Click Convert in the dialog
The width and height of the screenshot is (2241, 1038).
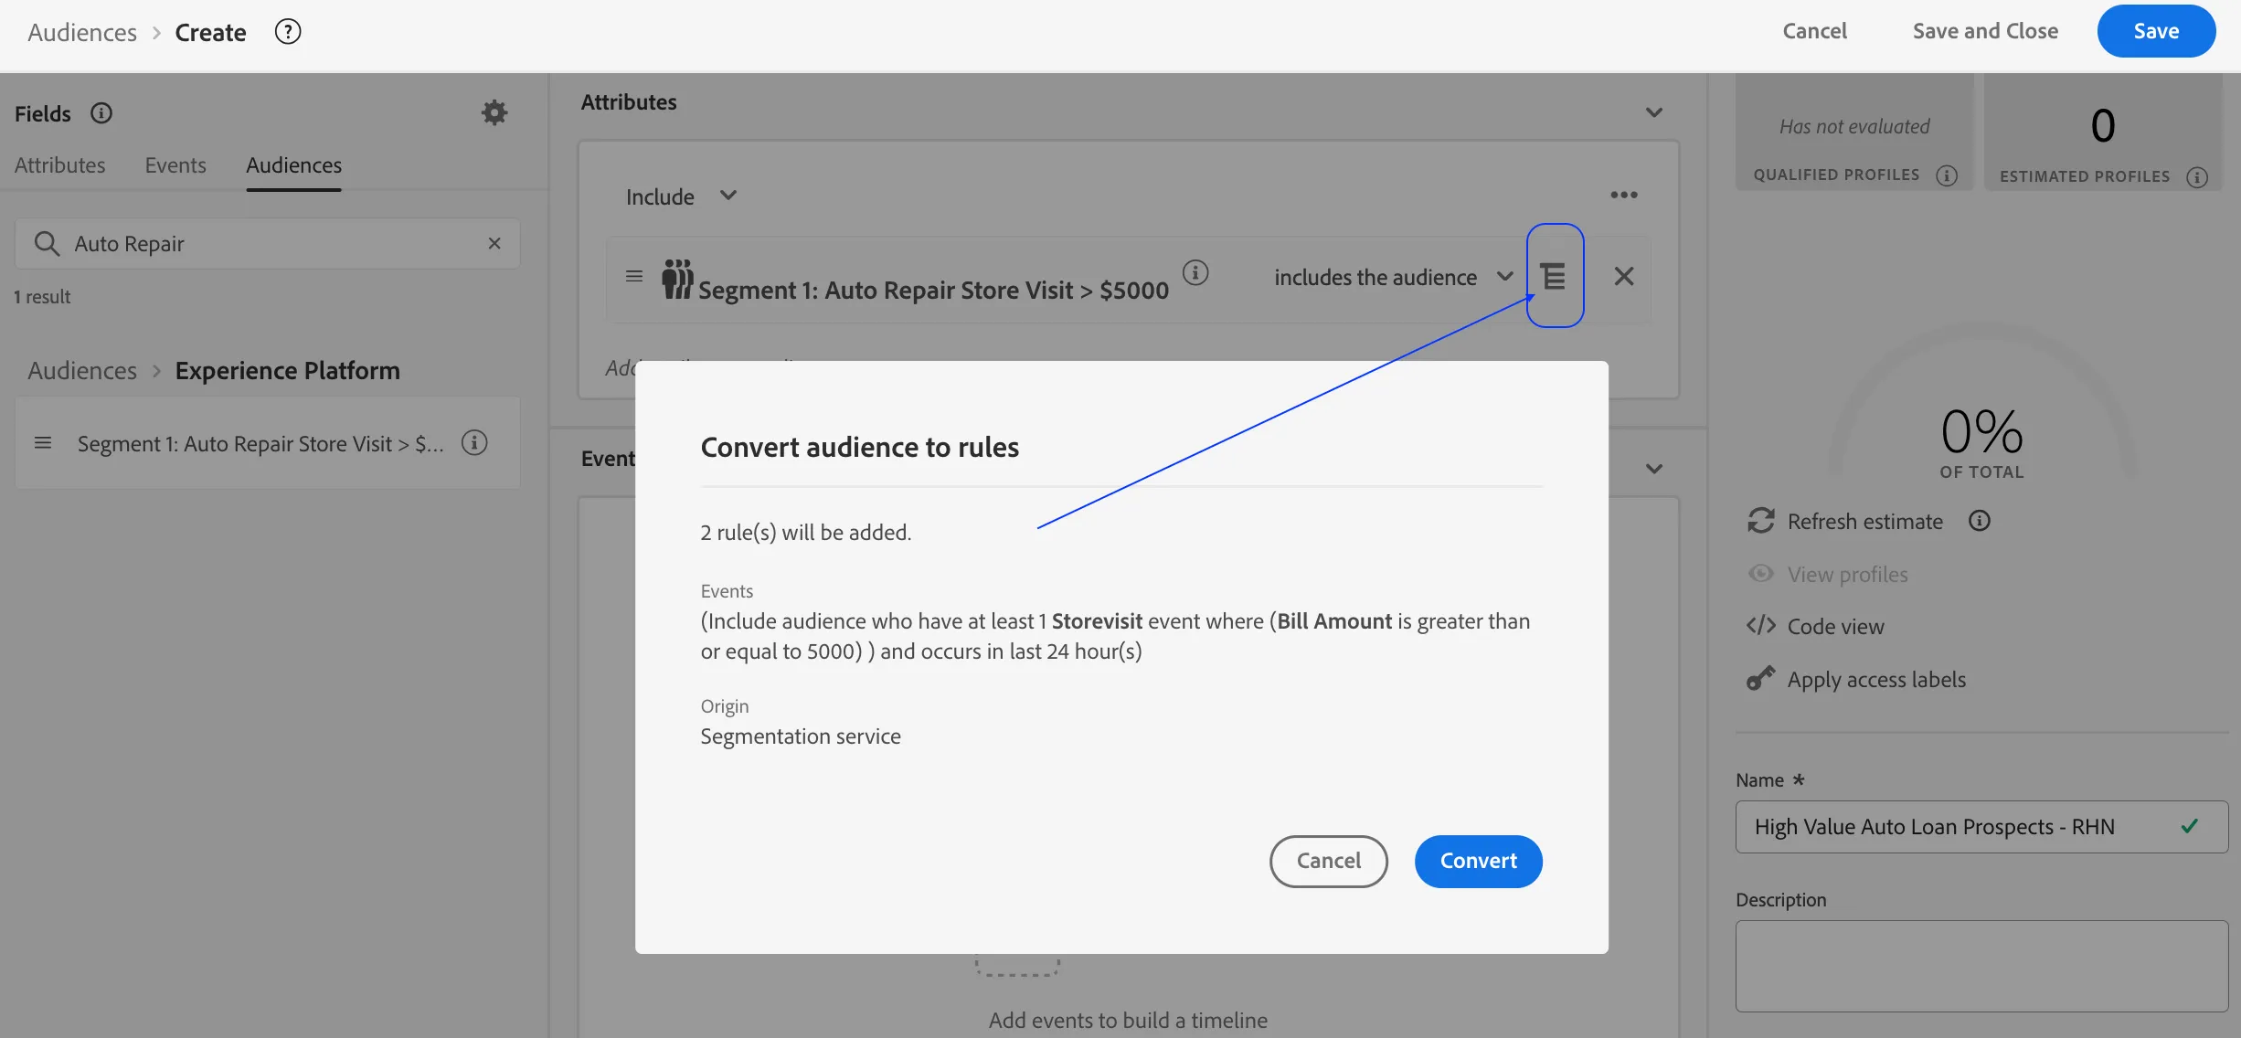[x=1479, y=861]
